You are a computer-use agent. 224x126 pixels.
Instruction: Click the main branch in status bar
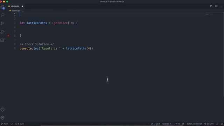pos(5,124)
